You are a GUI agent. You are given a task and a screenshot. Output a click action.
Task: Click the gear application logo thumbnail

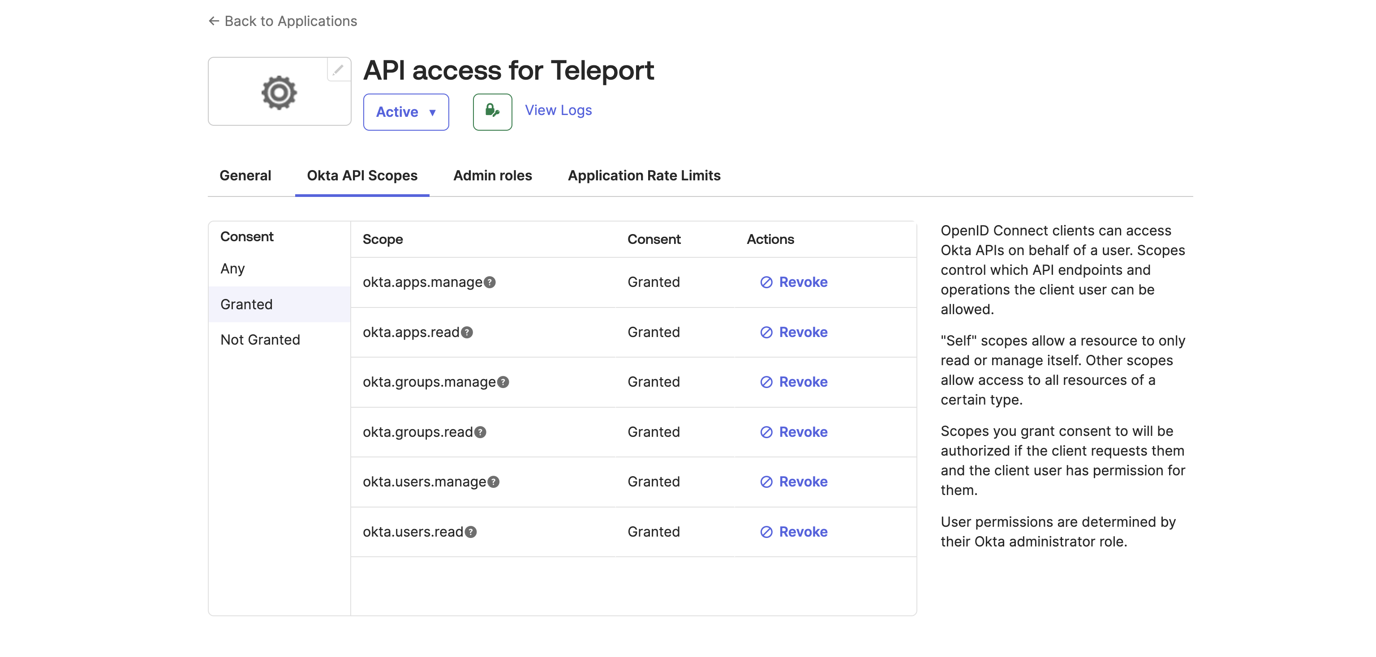(x=279, y=92)
